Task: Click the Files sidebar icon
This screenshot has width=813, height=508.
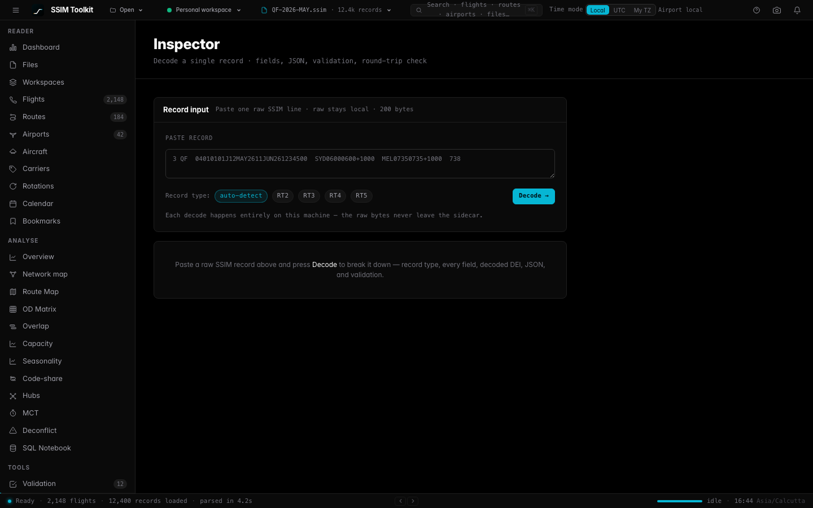Action: (13, 65)
